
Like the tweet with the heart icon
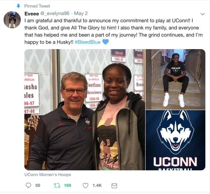[x=86, y=185]
